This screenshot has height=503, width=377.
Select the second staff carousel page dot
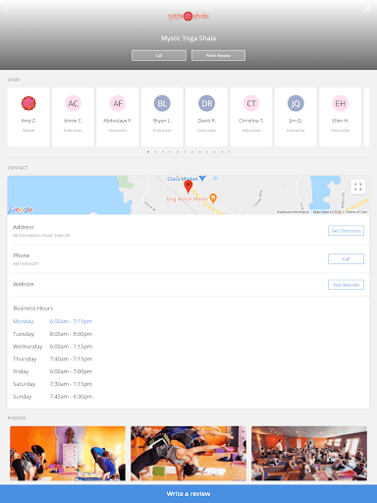point(155,152)
